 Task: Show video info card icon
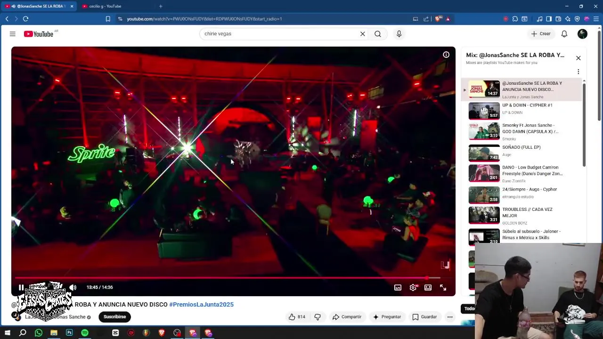click(x=446, y=55)
